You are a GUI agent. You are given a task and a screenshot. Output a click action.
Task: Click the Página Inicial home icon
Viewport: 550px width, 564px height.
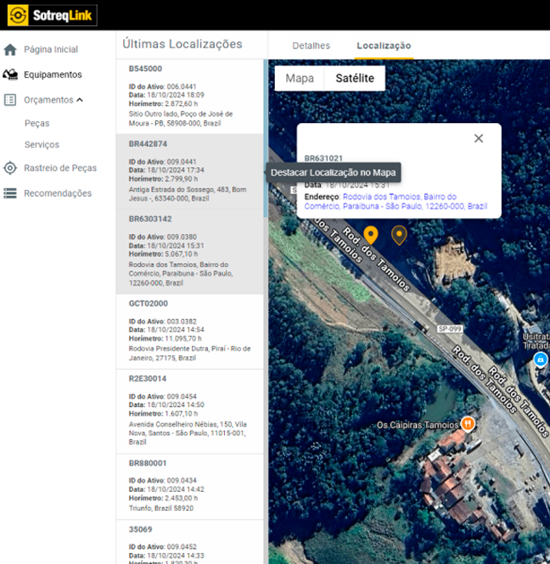click(10, 49)
